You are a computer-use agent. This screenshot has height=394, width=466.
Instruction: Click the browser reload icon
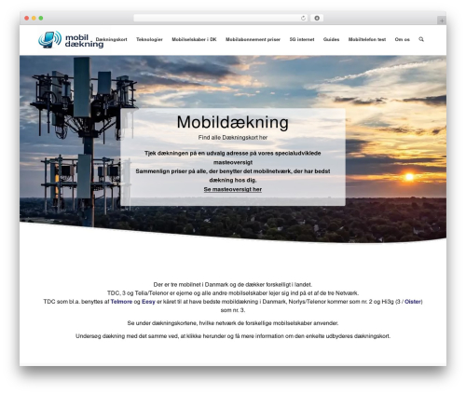(303, 19)
